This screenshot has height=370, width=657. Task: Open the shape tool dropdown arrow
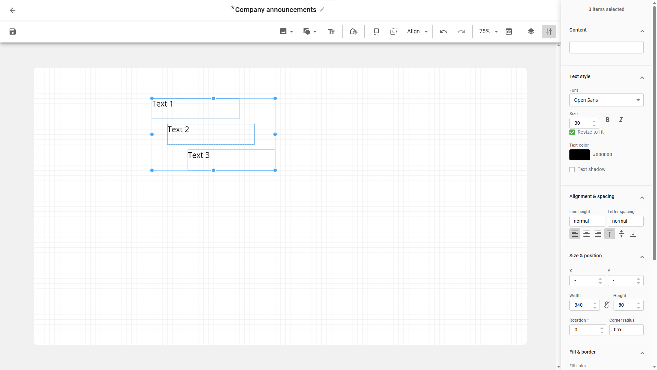pyautogui.click(x=315, y=32)
